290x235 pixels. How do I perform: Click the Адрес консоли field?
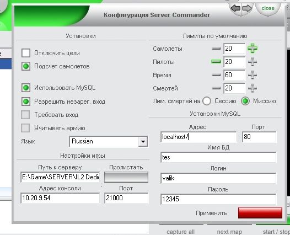point(60,198)
